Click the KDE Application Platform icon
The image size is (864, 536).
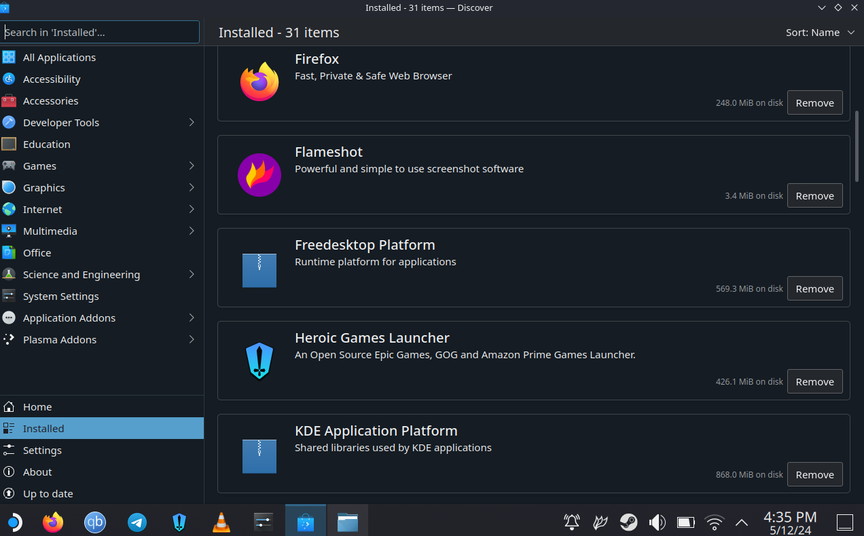coord(259,456)
